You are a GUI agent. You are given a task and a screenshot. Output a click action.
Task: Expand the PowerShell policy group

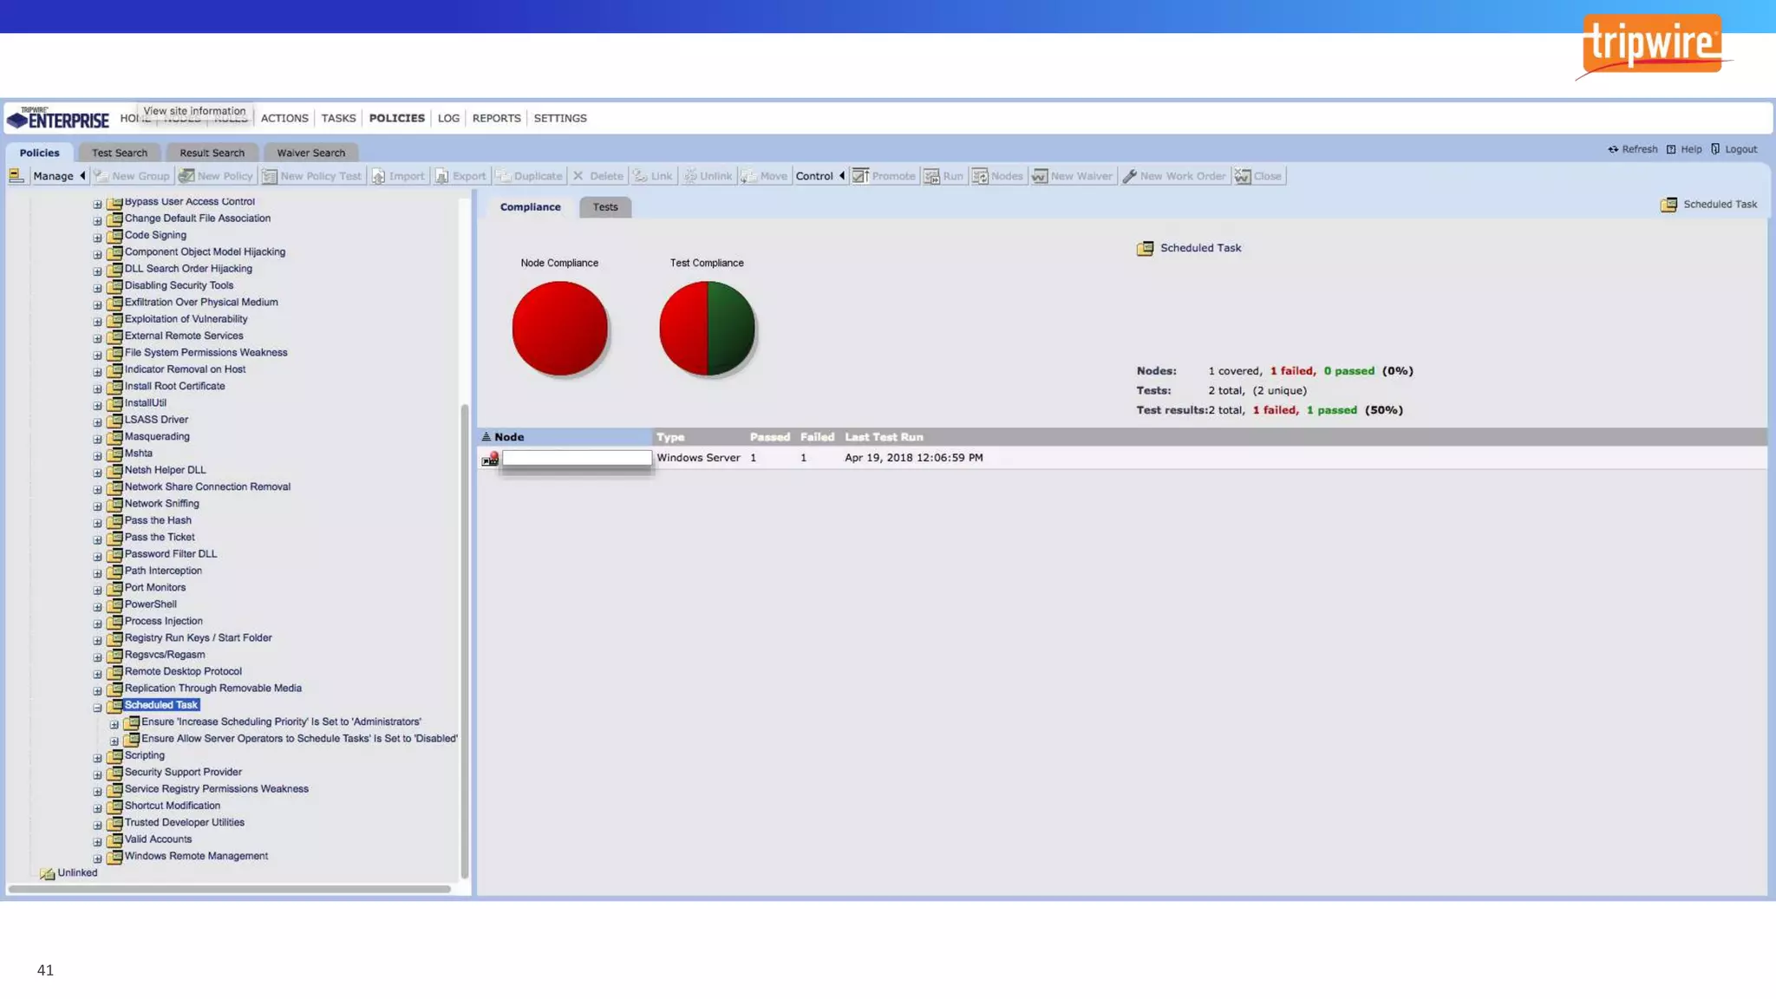97,607
